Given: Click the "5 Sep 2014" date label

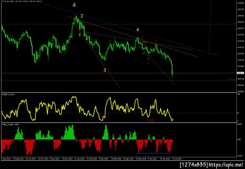Looking at the screenshot, I should [6, 159].
